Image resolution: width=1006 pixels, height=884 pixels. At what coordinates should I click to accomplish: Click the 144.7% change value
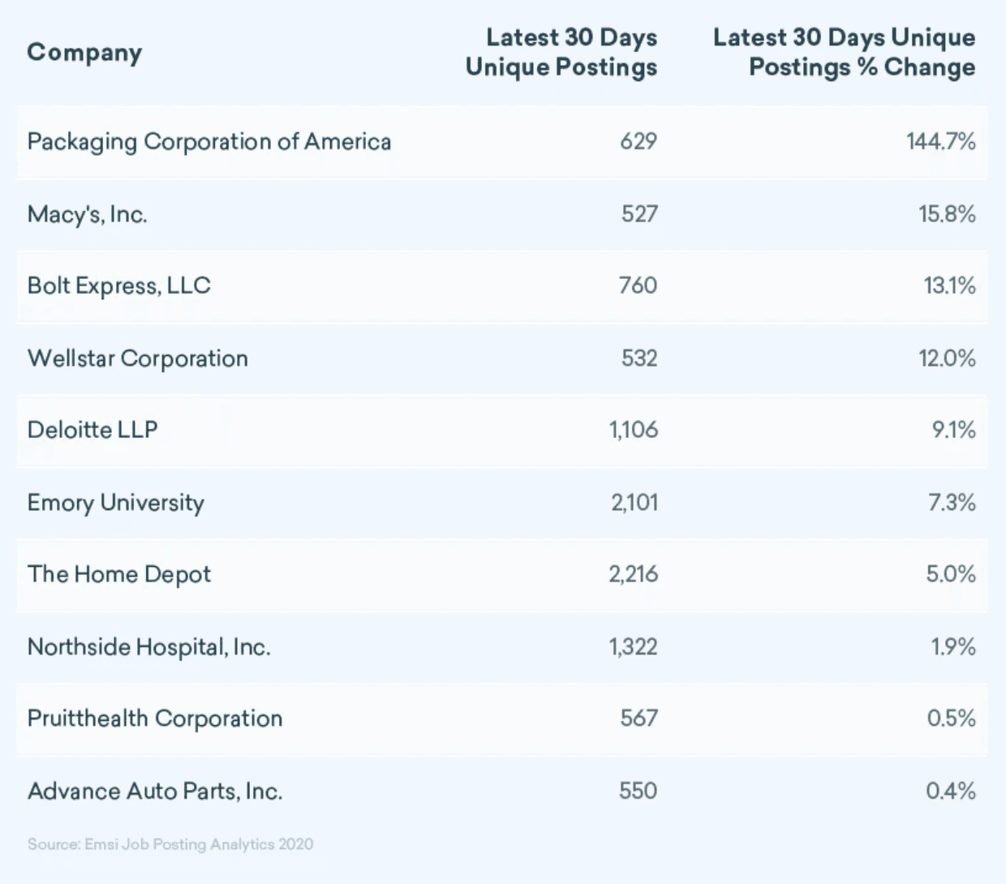pyautogui.click(x=941, y=142)
